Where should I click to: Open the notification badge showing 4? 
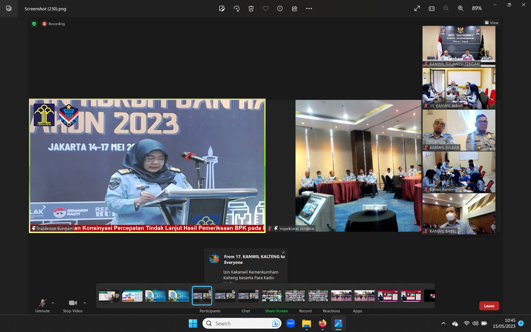coord(521,323)
